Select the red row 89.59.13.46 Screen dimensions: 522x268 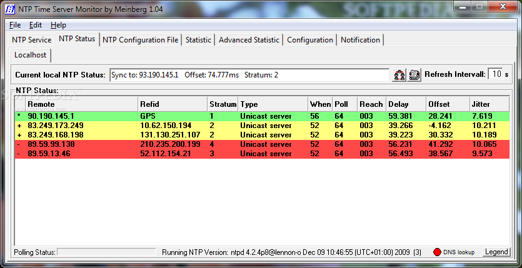click(263, 154)
